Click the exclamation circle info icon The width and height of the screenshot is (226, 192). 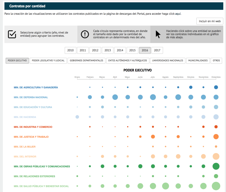[85, 34]
